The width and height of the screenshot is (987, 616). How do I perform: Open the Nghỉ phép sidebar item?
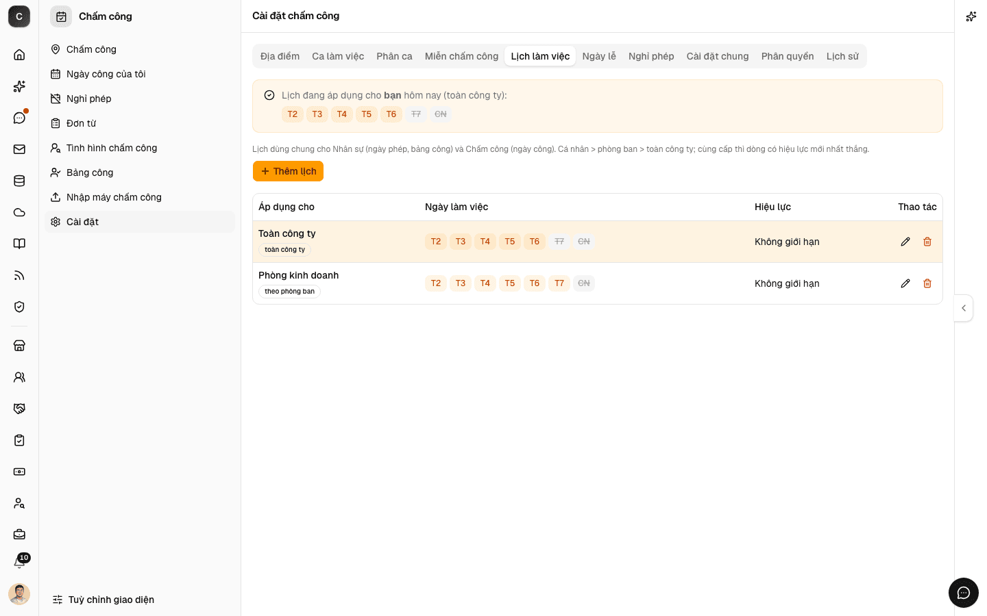coord(140,99)
